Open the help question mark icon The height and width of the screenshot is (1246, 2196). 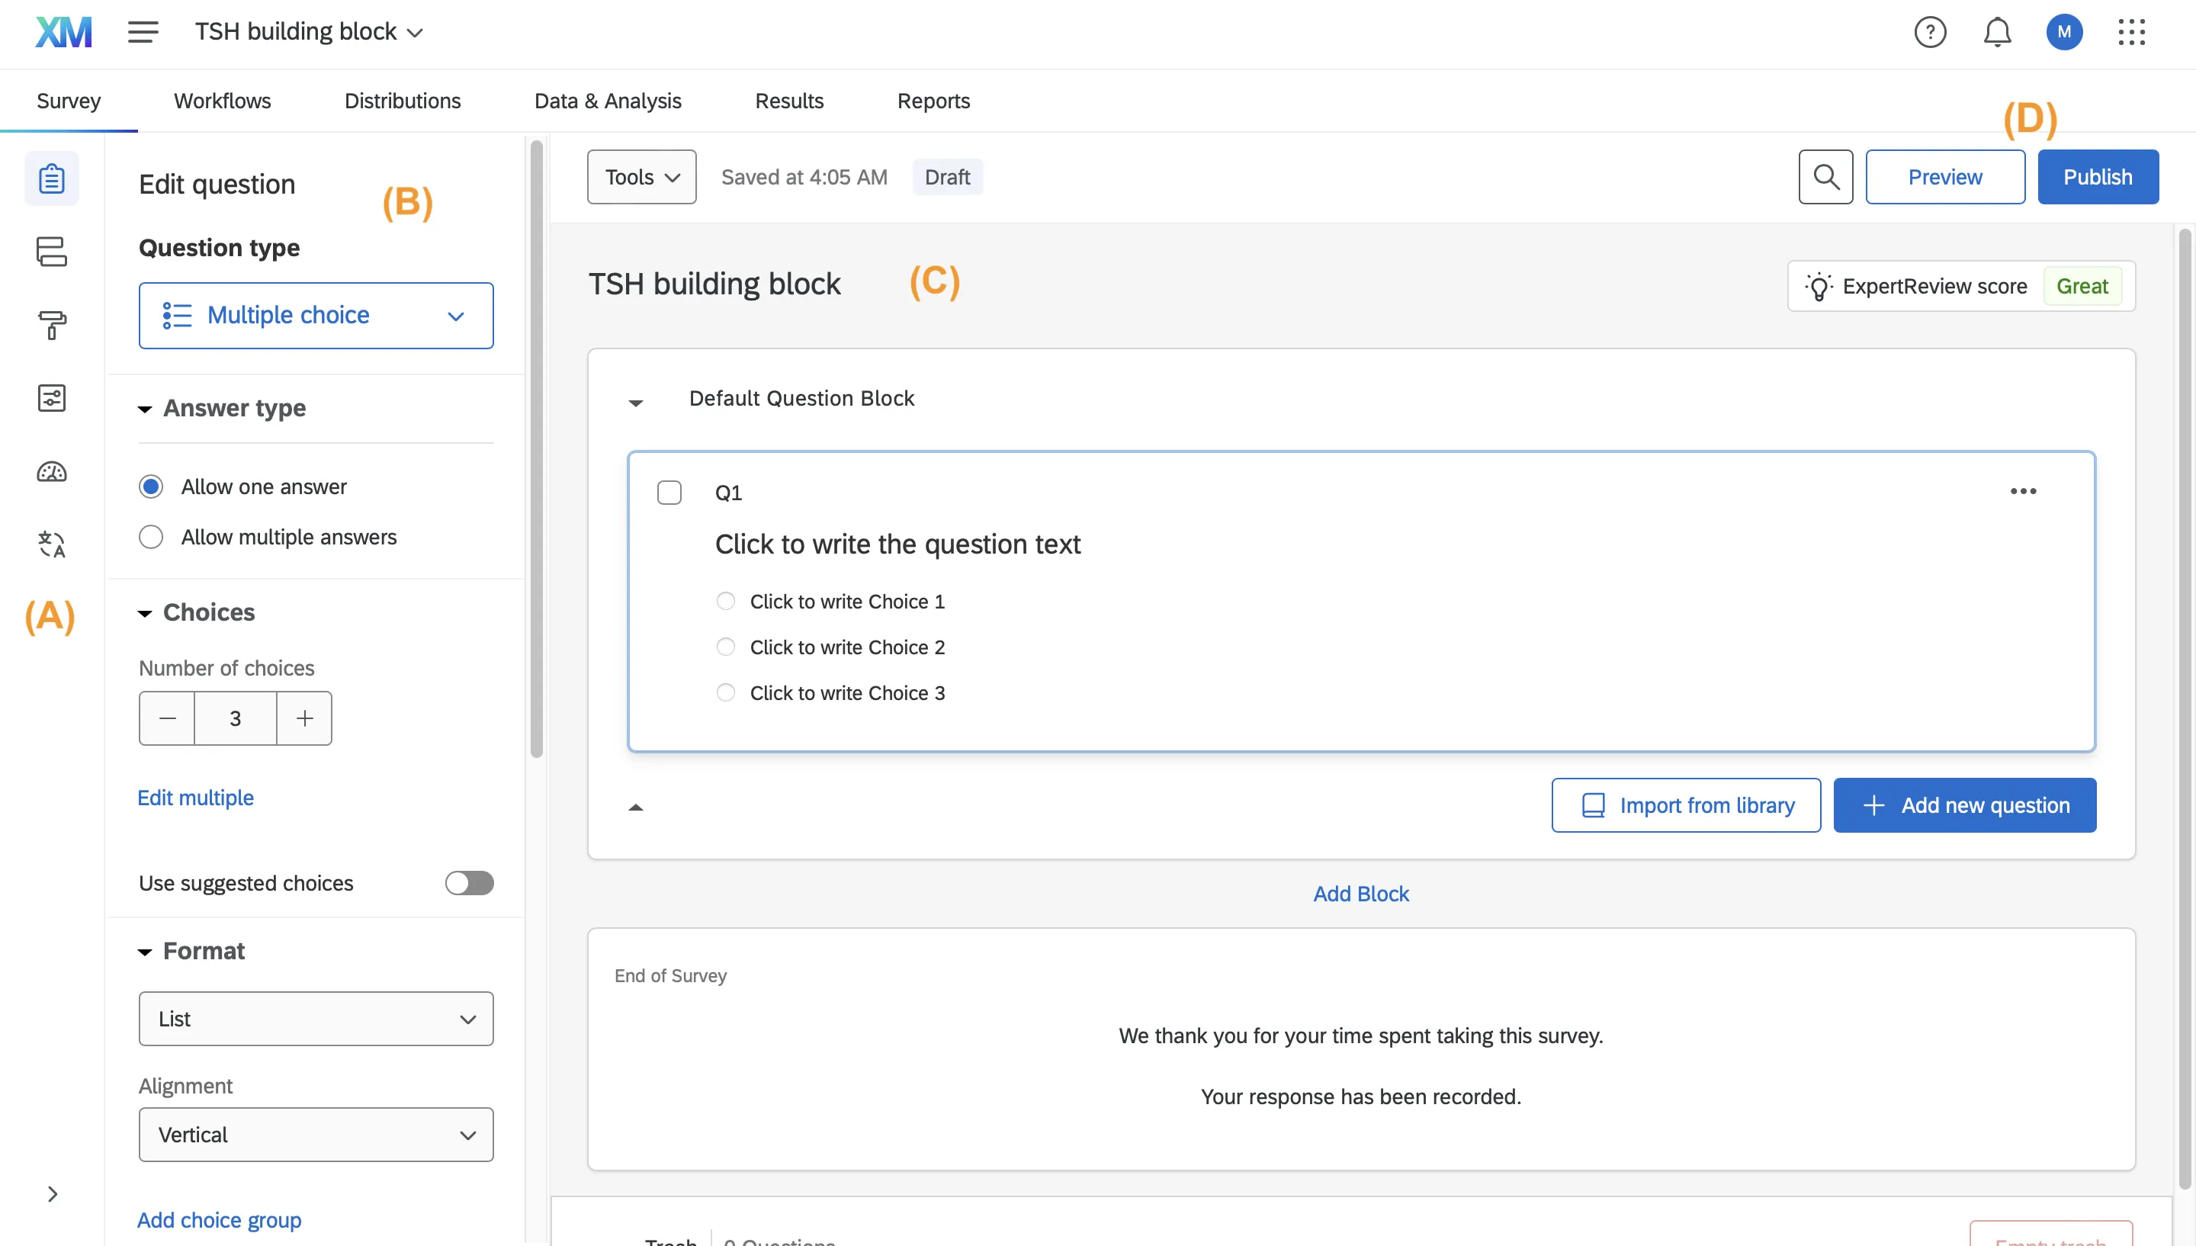click(x=1929, y=33)
